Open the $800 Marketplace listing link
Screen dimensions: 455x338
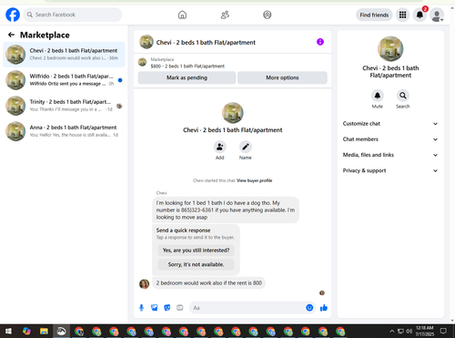187,66
